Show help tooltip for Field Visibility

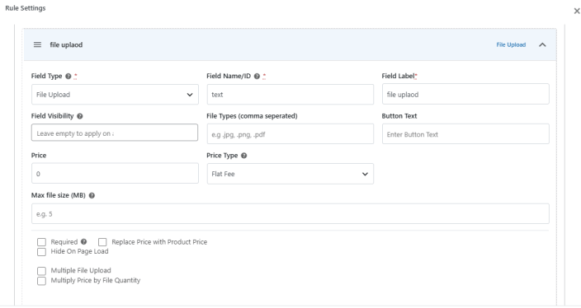pos(80,116)
